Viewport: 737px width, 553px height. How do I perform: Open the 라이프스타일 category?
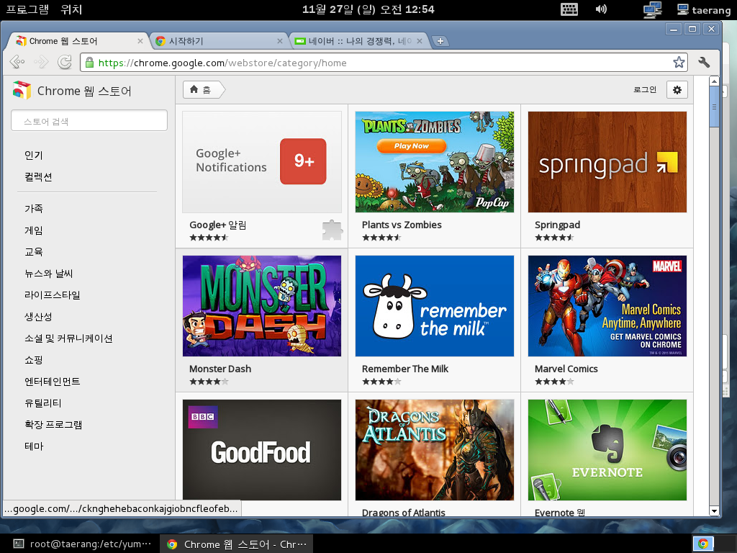[52, 295]
